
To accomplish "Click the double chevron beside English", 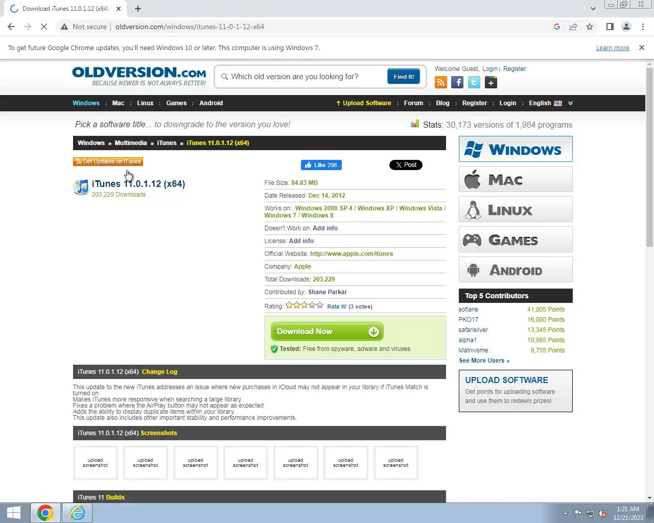I will click(570, 103).
